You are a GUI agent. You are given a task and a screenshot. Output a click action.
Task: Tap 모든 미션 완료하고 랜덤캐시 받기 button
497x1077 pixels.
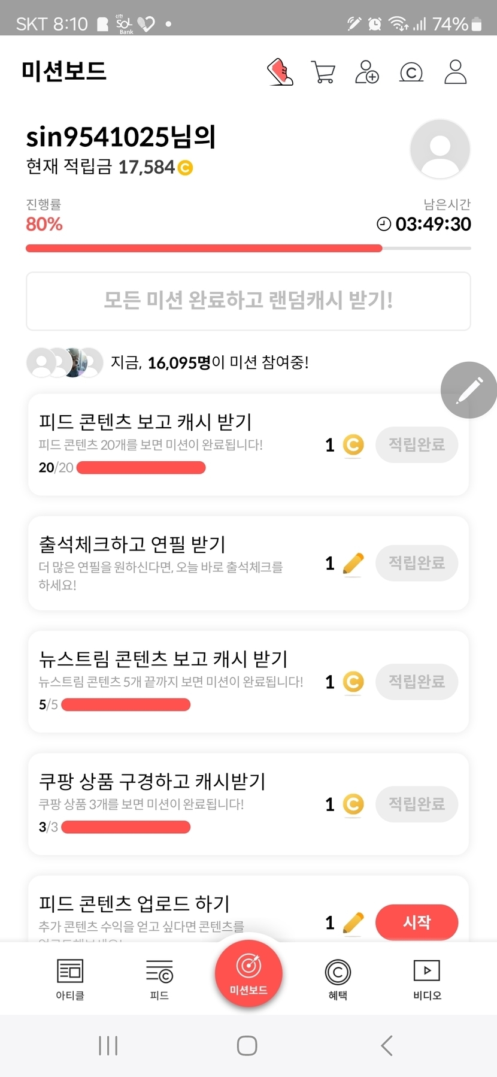point(249,301)
